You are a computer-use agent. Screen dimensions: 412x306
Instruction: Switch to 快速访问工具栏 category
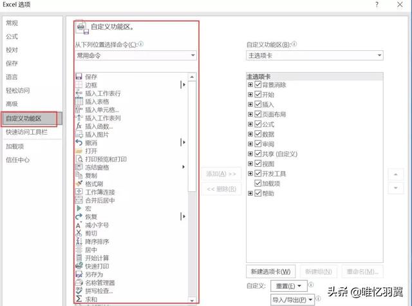click(x=26, y=132)
